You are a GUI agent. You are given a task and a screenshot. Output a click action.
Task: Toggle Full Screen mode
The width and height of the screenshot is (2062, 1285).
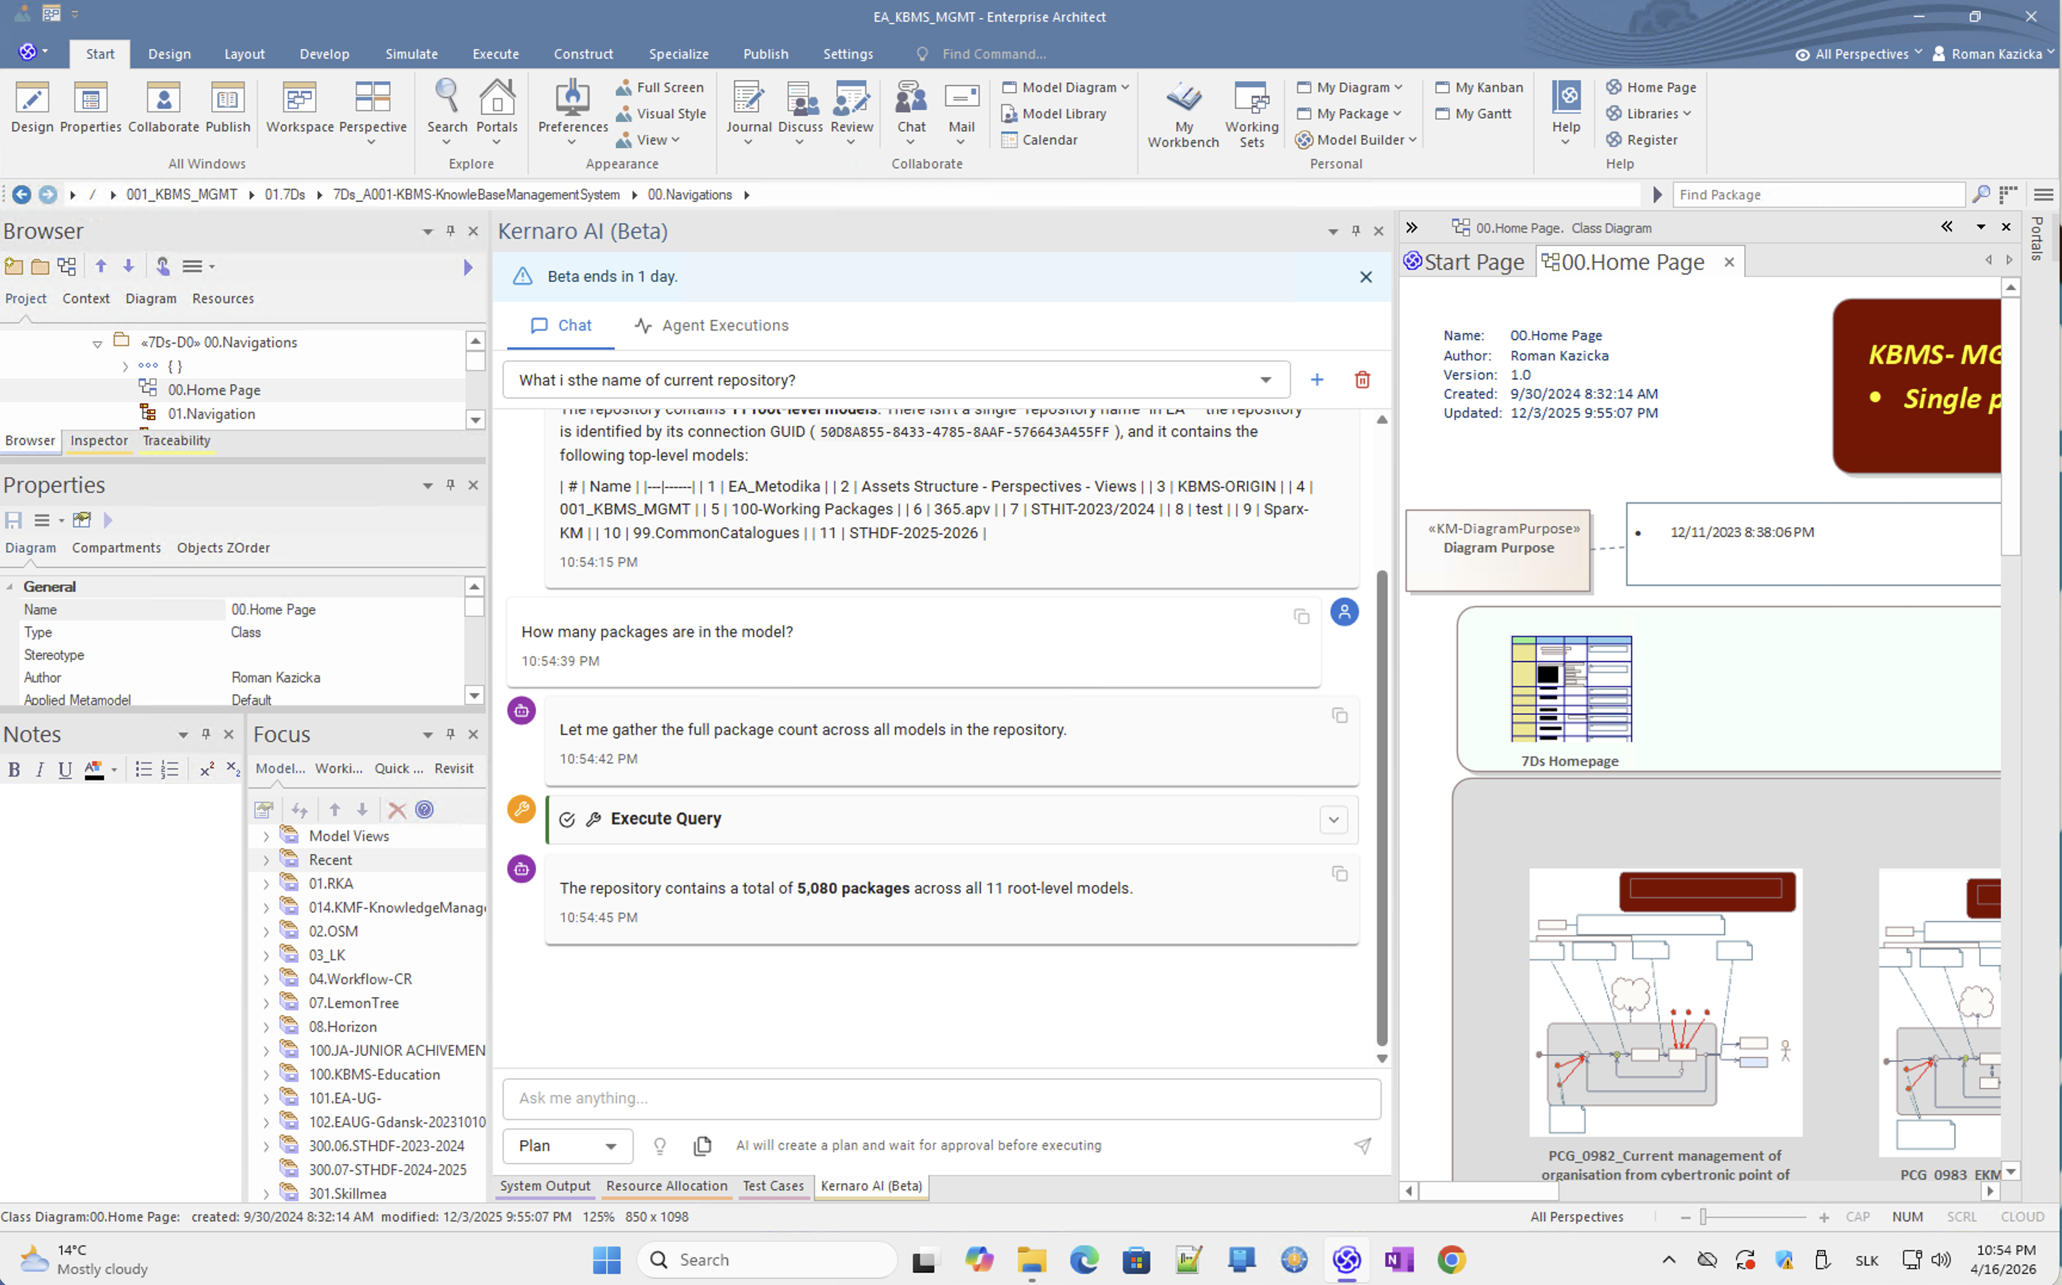coord(659,88)
